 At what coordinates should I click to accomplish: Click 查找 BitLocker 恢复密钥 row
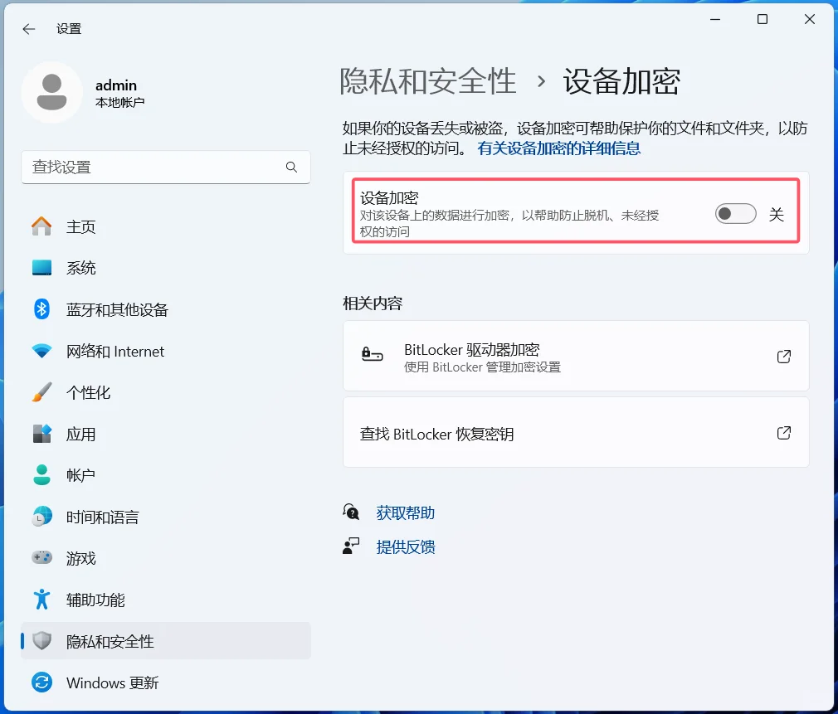576,432
